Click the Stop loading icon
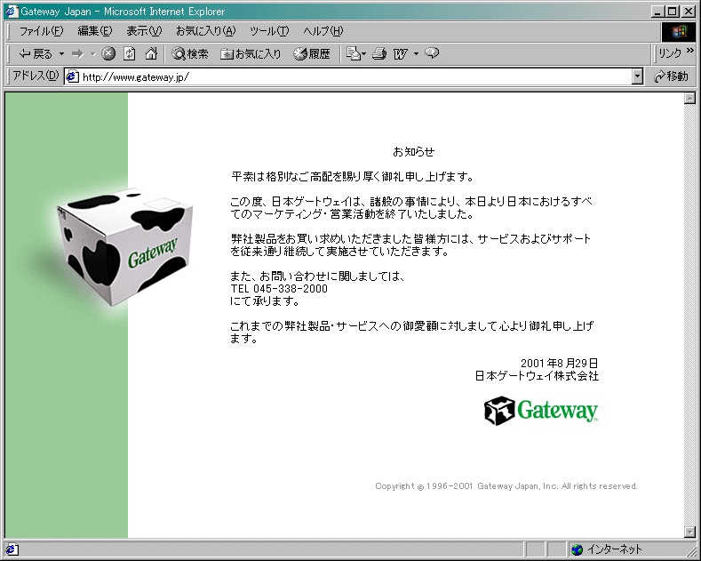 tap(108, 53)
